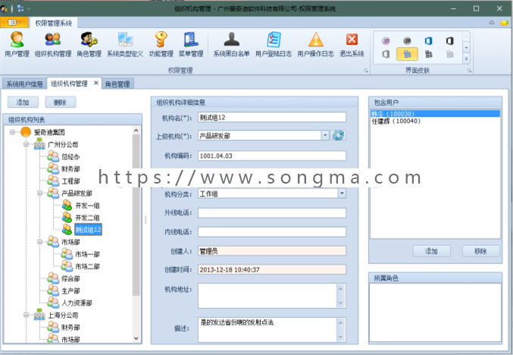The width and height of the screenshot is (513, 355).
Task: Click 添加 button under 包含用户
Action: pyautogui.click(x=431, y=251)
